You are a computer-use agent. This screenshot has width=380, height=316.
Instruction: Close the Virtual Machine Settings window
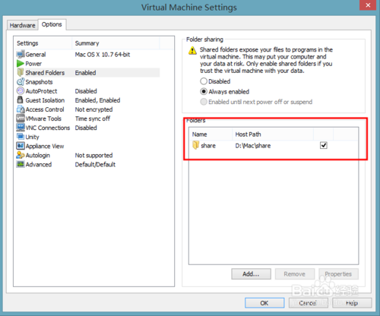pyautogui.click(x=368, y=5)
